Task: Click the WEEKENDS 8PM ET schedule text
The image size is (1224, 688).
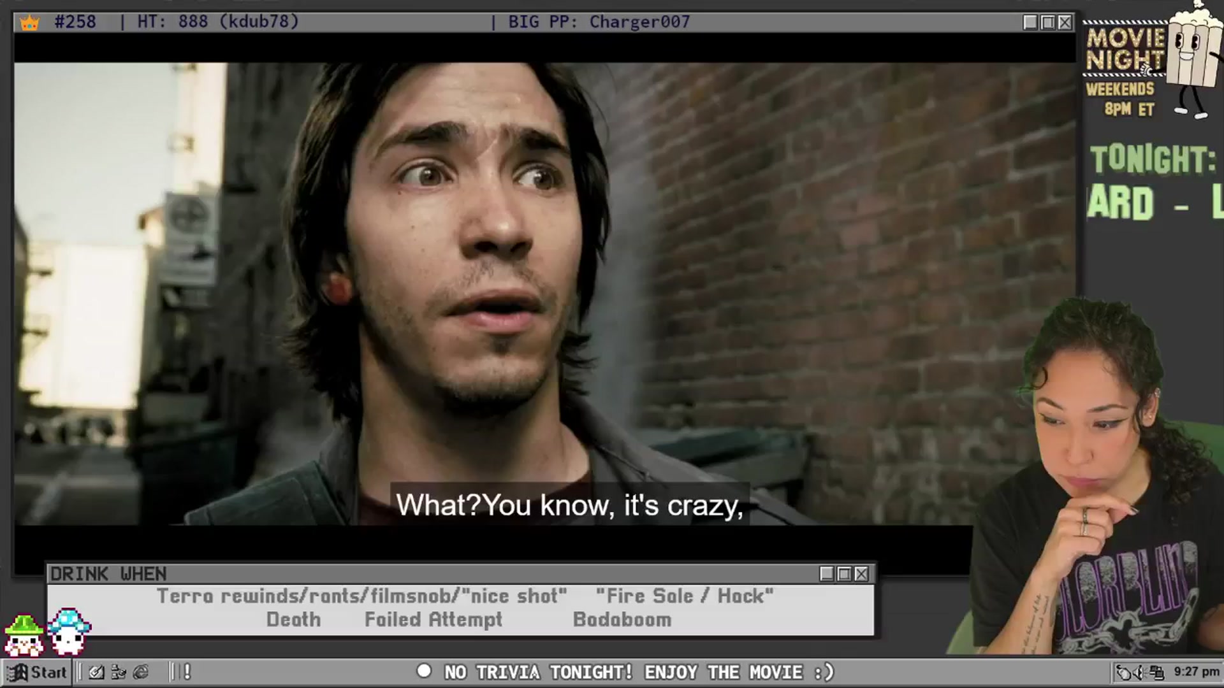Action: coord(1121,99)
